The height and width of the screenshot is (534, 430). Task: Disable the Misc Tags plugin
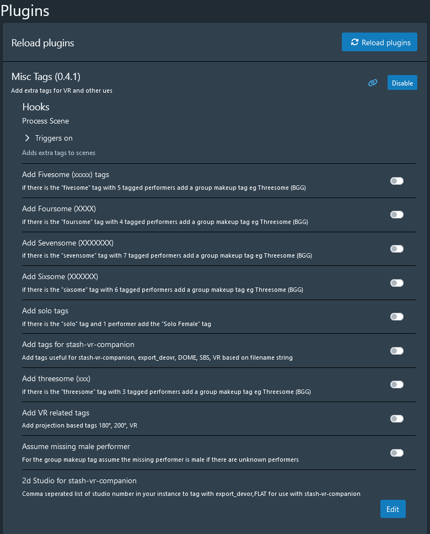pos(402,83)
